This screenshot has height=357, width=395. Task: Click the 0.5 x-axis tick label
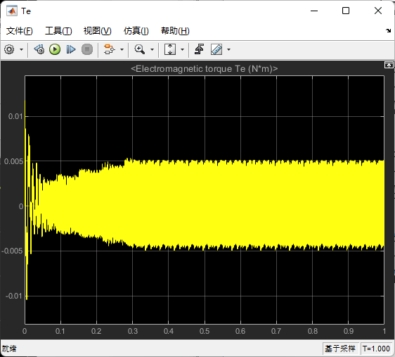tap(205, 331)
